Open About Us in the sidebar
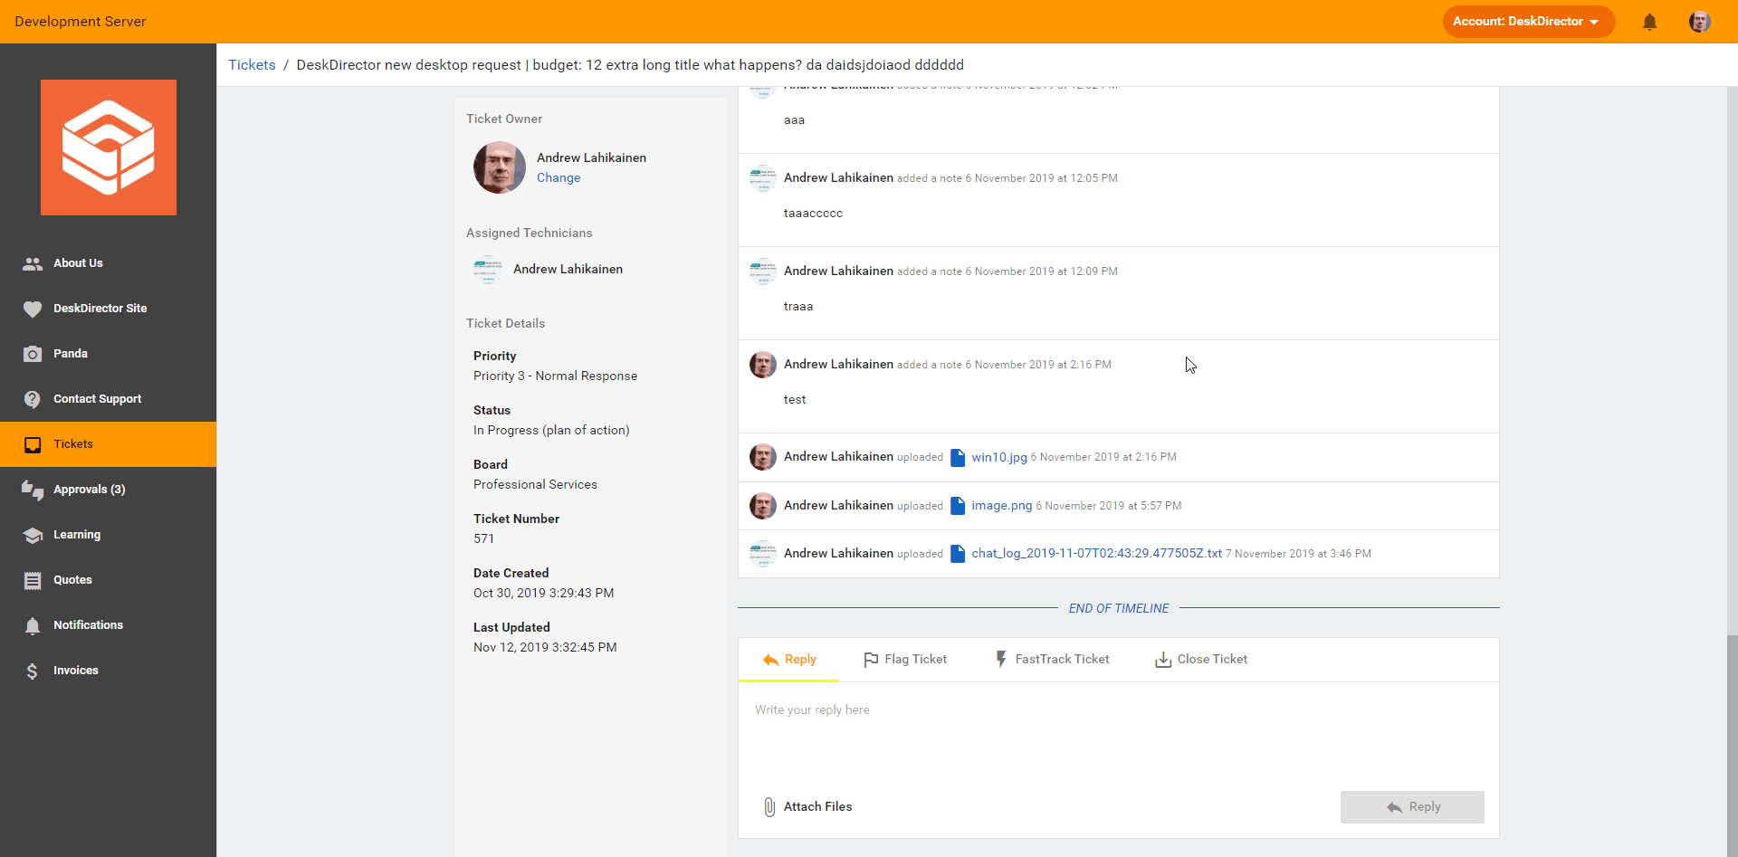This screenshot has height=857, width=1738. (109, 263)
